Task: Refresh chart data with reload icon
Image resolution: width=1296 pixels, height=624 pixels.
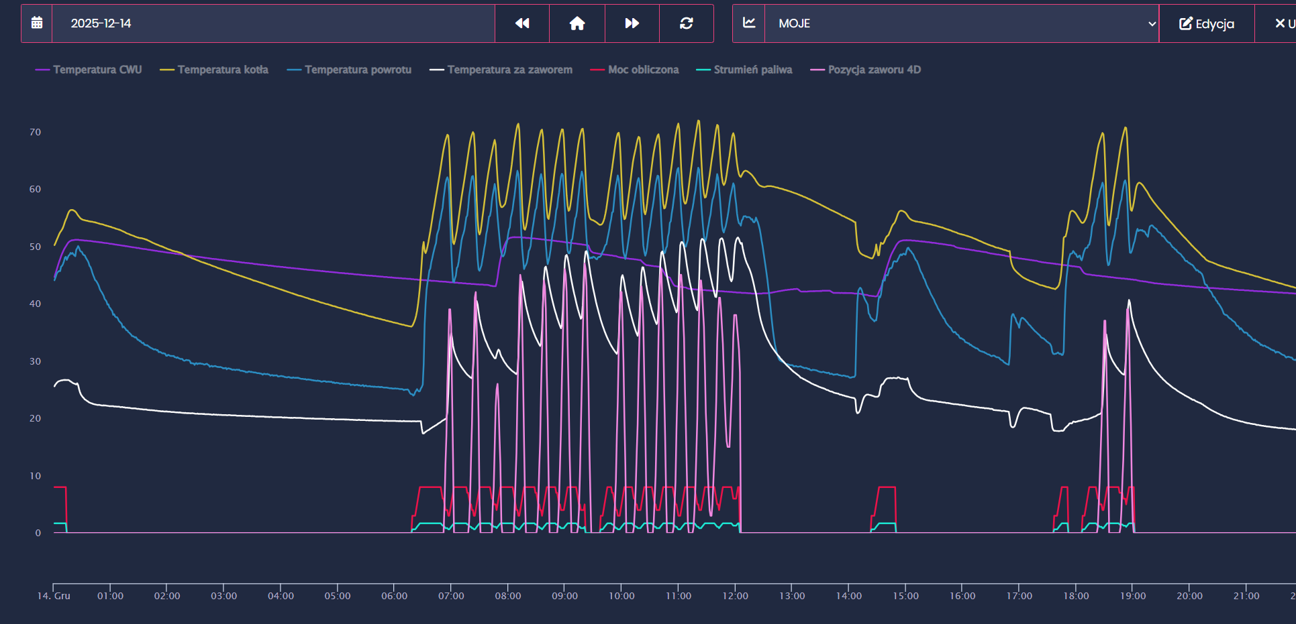Action: click(686, 23)
